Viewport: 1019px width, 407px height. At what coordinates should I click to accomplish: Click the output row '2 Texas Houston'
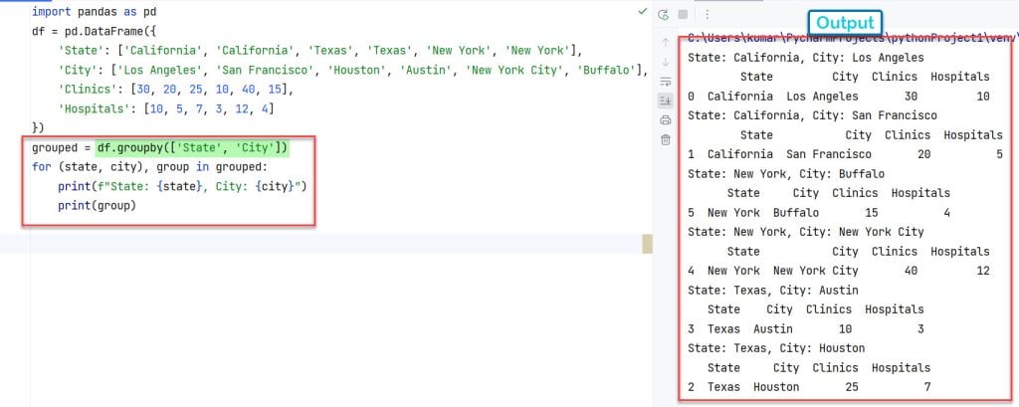(x=809, y=387)
